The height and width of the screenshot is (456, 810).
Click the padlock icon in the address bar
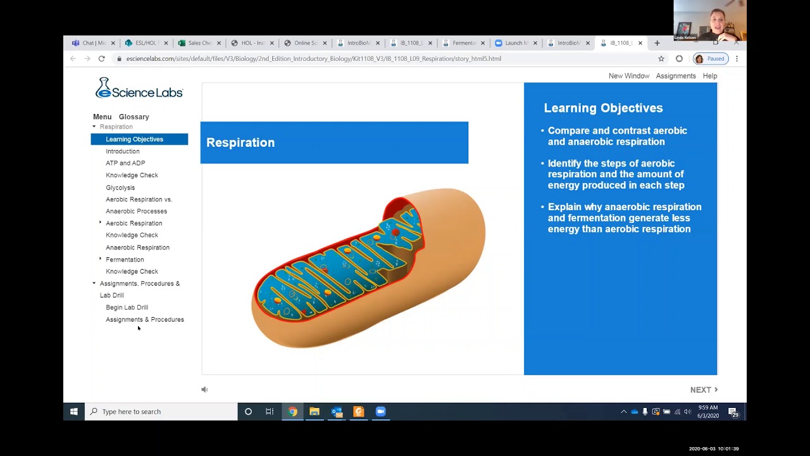119,58
